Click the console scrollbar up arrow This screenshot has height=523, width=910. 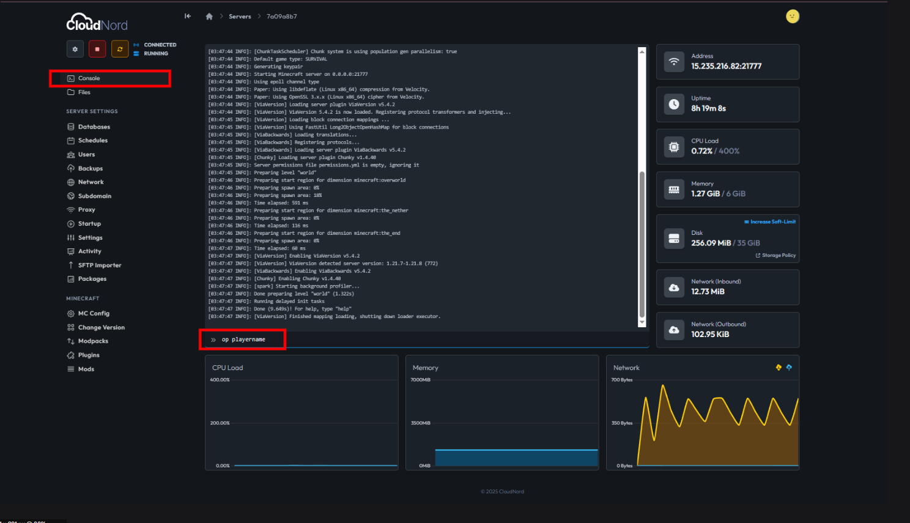click(642, 51)
